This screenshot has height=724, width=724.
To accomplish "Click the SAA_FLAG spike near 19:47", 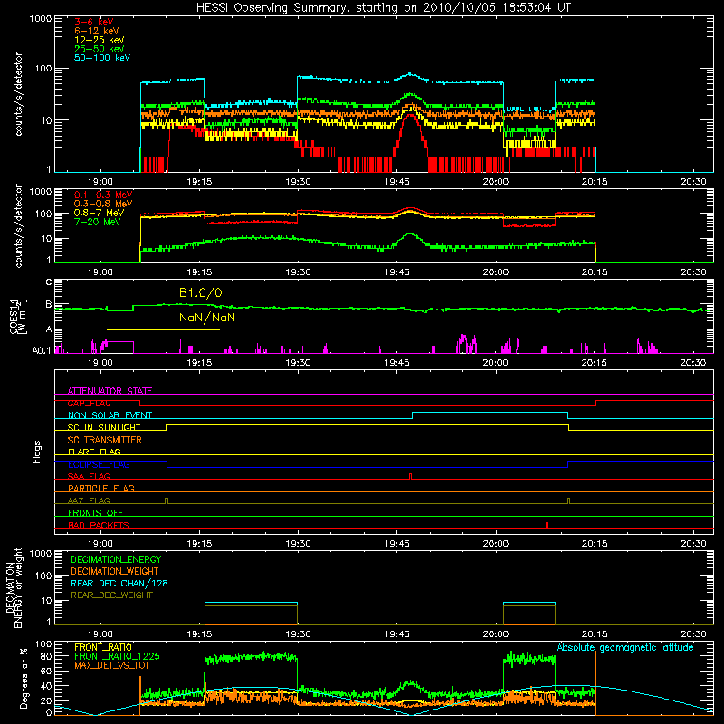I will pyautogui.click(x=410, y=476).
